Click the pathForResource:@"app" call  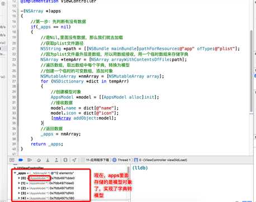(167, 49)
